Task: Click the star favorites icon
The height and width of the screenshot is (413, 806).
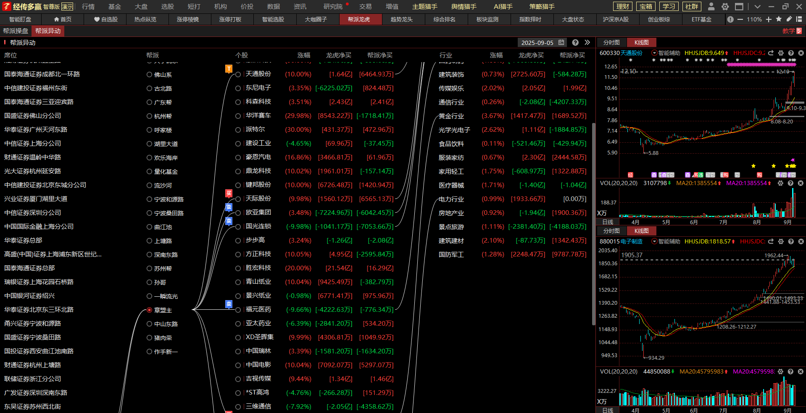Action: (x=779, y=19)
